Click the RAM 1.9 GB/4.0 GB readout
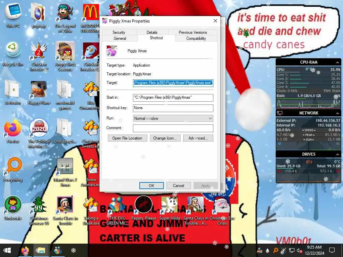The height and width of the screenshot is (257, 343). point(309,96)
